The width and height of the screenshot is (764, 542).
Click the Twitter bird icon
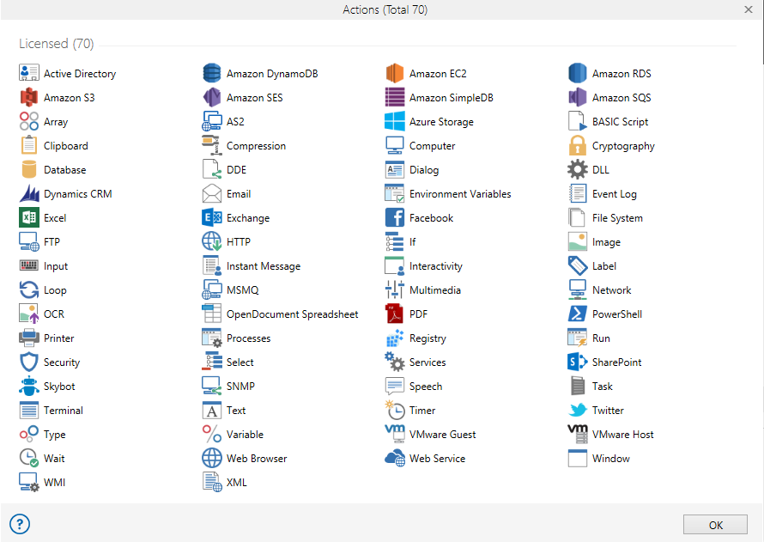(578, 410)
